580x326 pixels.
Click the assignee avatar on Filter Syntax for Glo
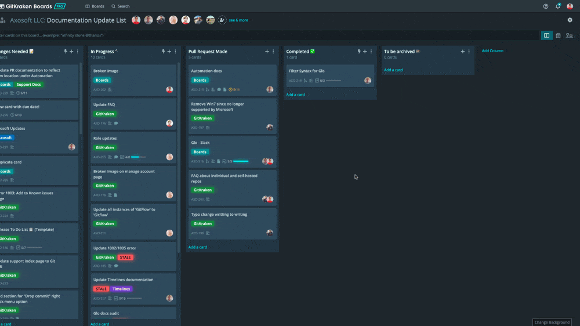click(x=367, y=80)
